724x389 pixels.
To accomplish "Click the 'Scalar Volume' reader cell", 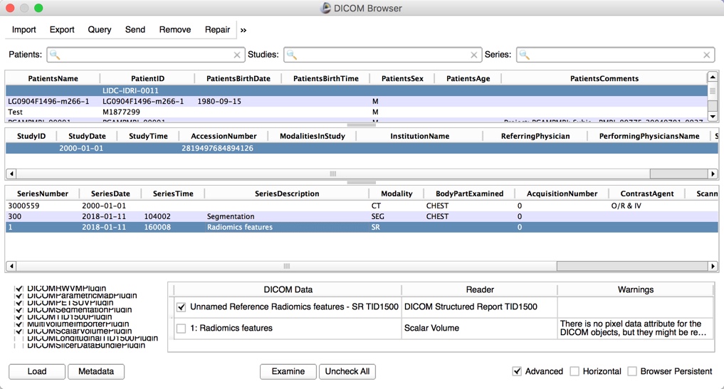I will pos(479,328).
